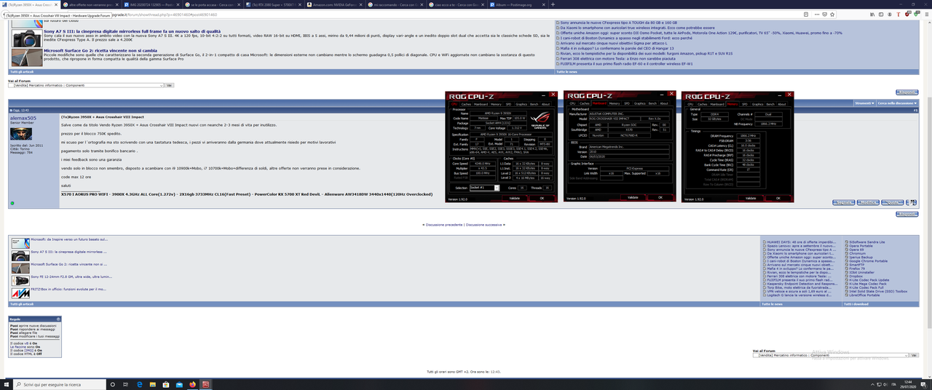932x390 pixels.
Task: Open 'Microsoft: da Inspire verso un futuro' article
Action: [x=69, y=239]
